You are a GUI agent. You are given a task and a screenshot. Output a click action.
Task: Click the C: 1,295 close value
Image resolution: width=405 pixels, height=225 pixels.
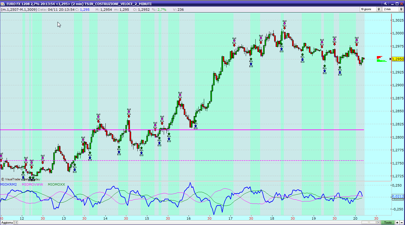click(82, 10)
